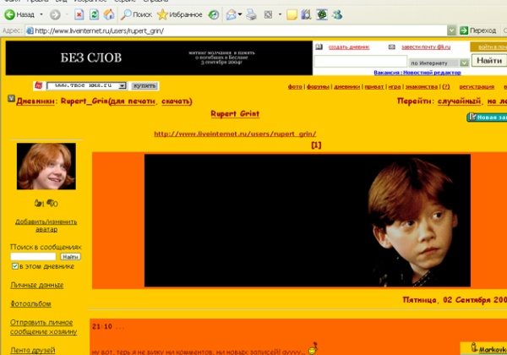Toggle 'в этом дневнике' checkbox

pyautogui.click(x=14, y=266)
